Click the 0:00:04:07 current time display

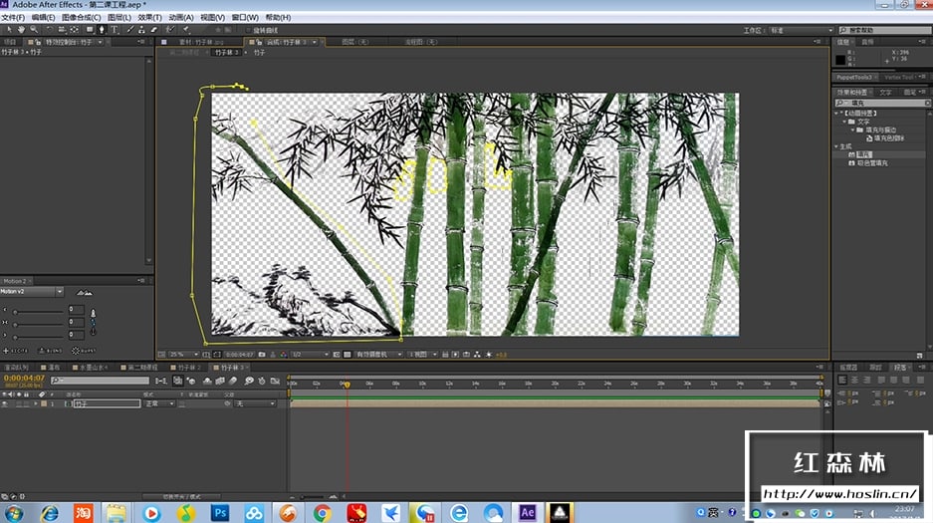[x=24, y=378]
